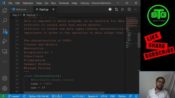Open Accounts menu in activity bar
This screenshot has width=175, height=98.
pos(5,78)
